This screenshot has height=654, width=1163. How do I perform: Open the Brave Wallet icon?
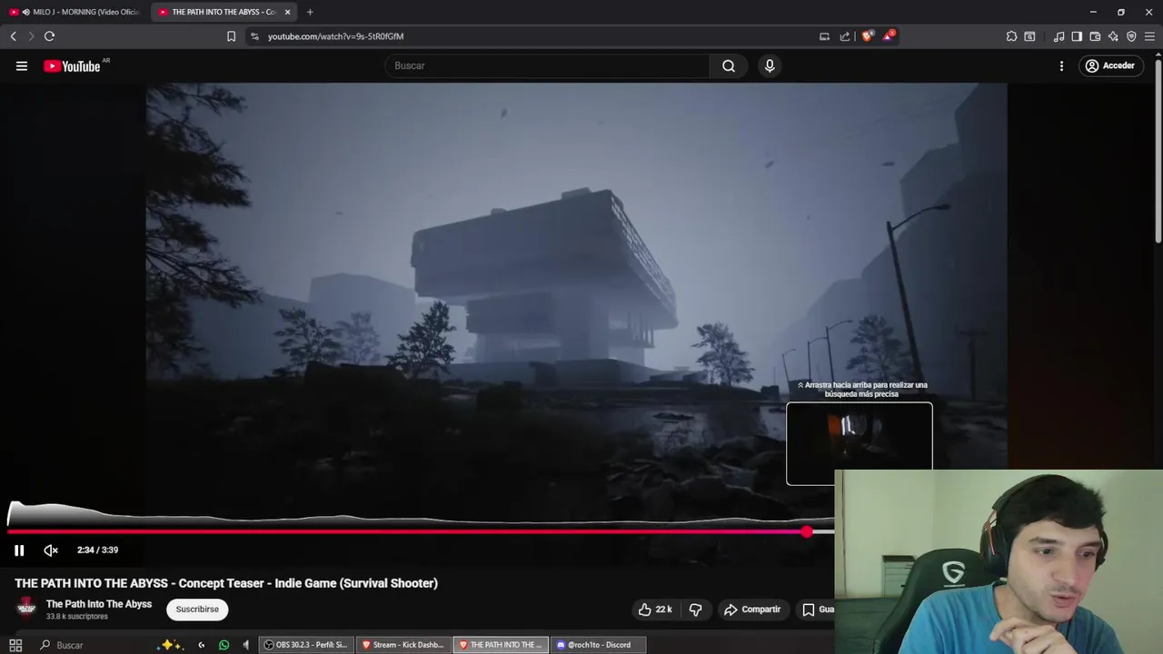(x=1095, y=36)
